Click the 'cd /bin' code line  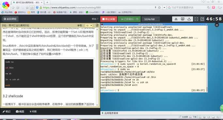(x=9, y=68)
